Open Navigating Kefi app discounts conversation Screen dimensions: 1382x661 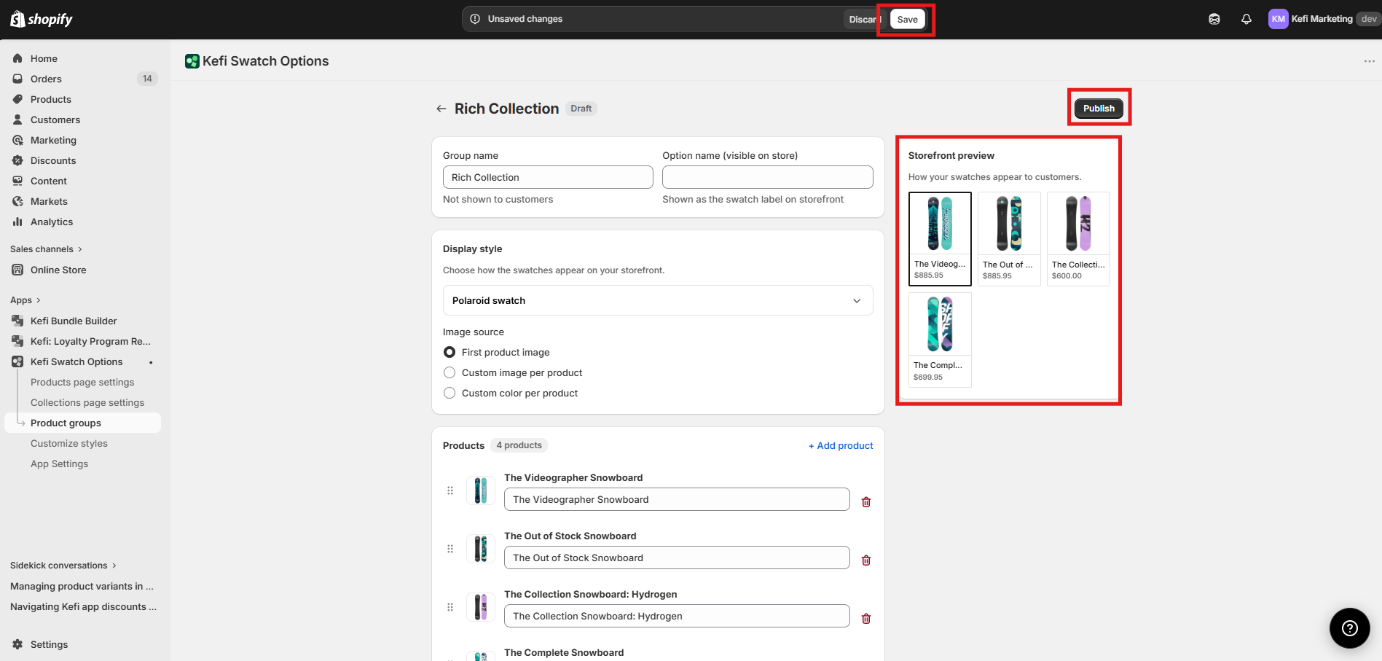coord(82,606)
